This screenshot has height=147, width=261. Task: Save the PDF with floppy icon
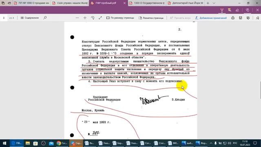pos(240,18)
